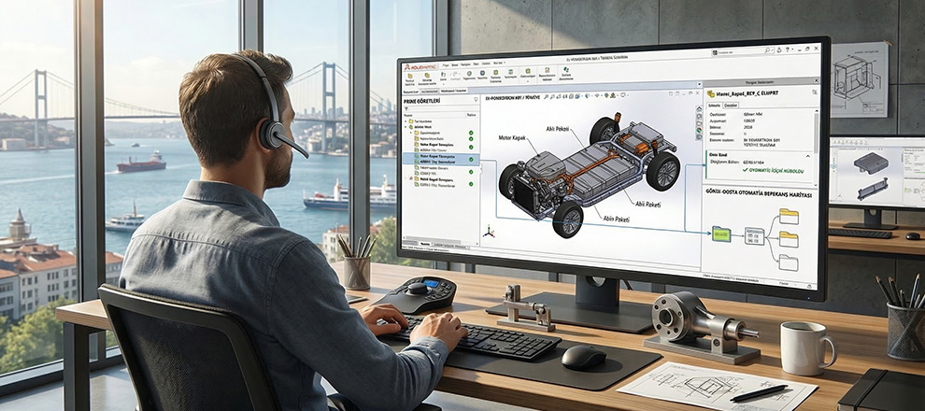The image size is (925, 411).
Task: Click the funnel filter icon in the tree panel
Action: coord(406,109)
